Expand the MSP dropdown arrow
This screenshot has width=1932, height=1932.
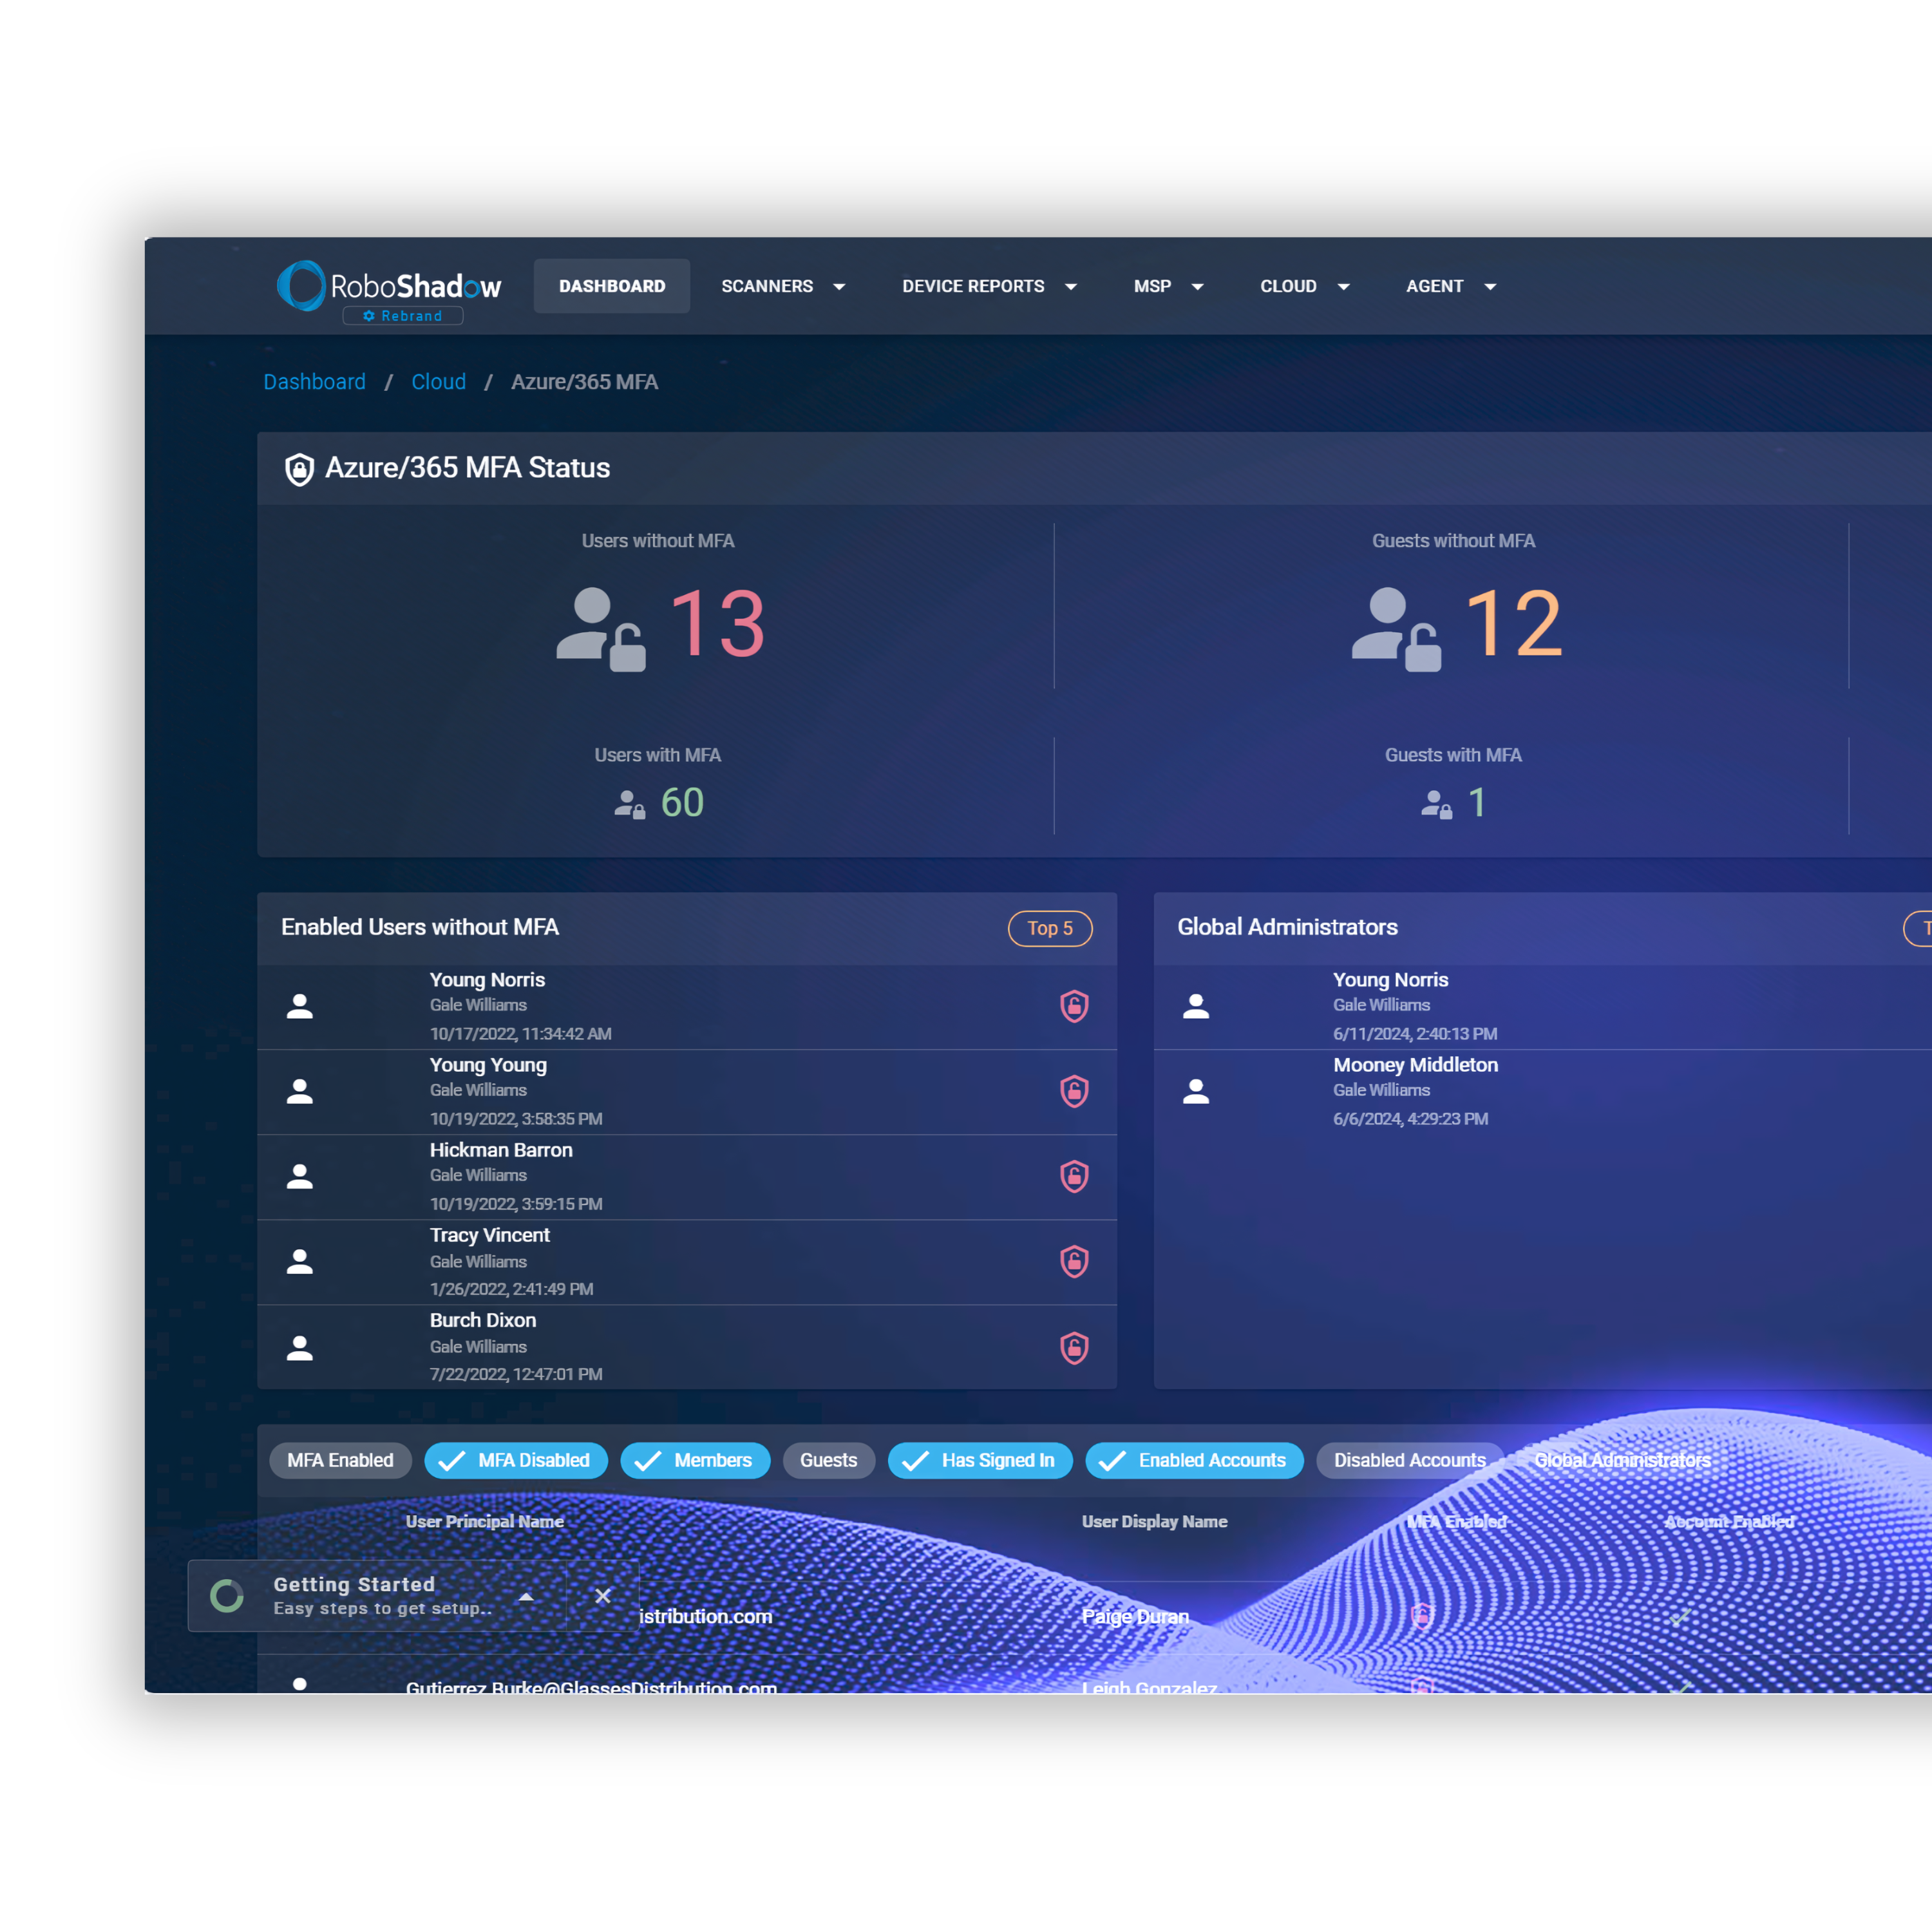1198,287
